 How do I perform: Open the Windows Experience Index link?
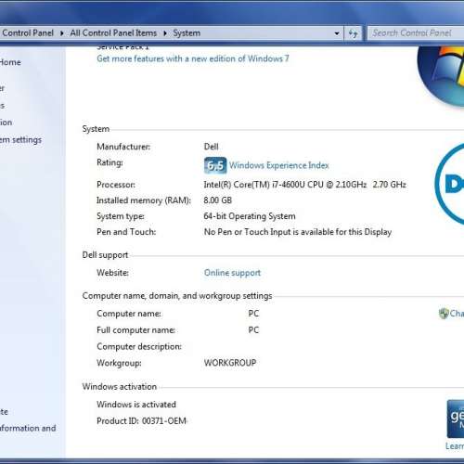coord(279,165)
